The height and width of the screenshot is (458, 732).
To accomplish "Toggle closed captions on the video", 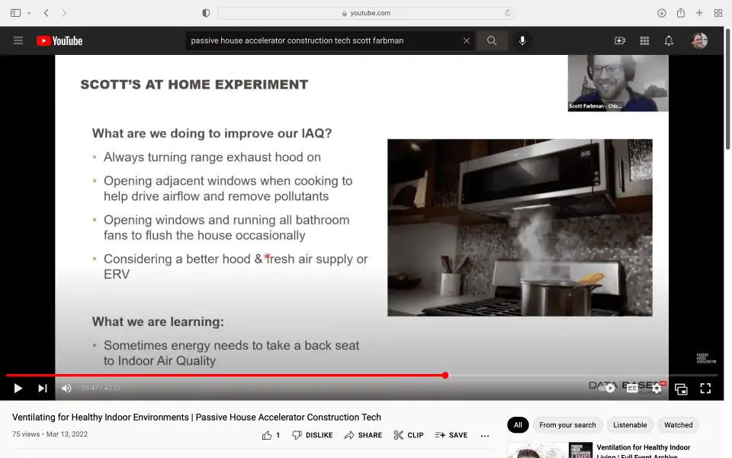I will (632, 389).
